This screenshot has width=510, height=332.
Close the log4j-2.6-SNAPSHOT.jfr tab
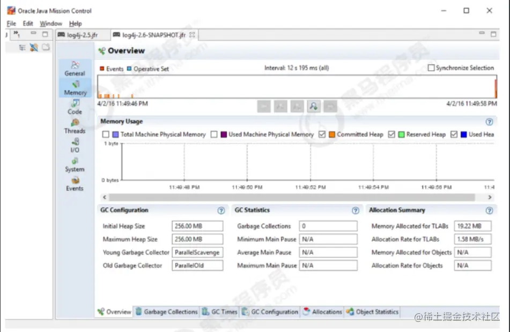click(192, 35)
